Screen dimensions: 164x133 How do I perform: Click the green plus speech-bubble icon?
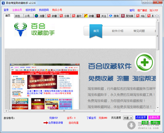[x=144, y=63]
